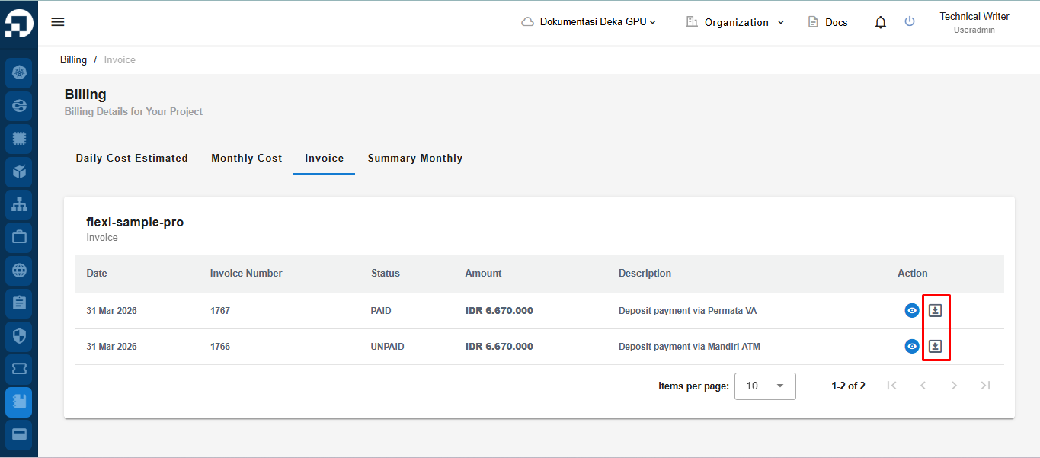Open the Dokumentasi Deka GPU project dropdown

589,22
